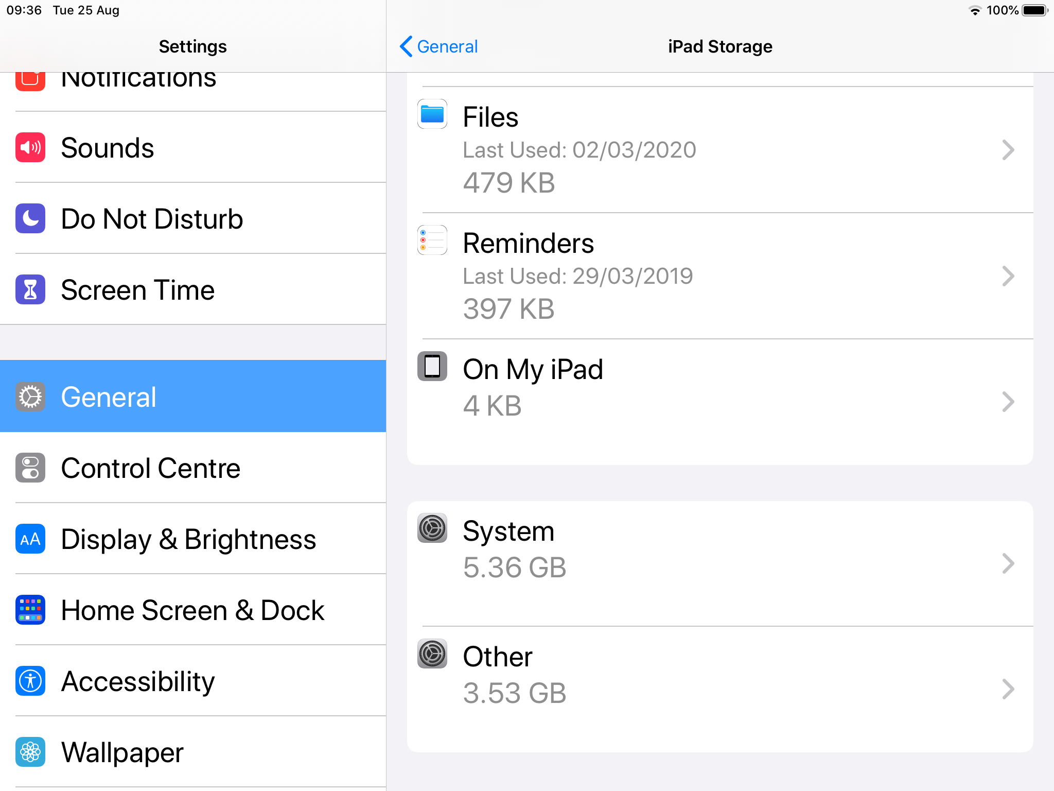Select the Home Screen & Dock icon
The image size is (1054, 791).
30,610
